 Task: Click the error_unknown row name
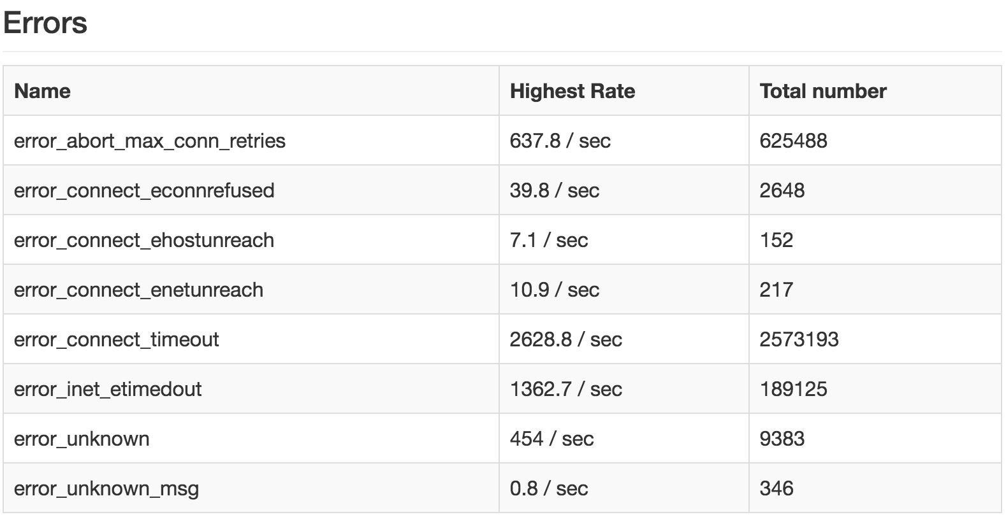82,439
